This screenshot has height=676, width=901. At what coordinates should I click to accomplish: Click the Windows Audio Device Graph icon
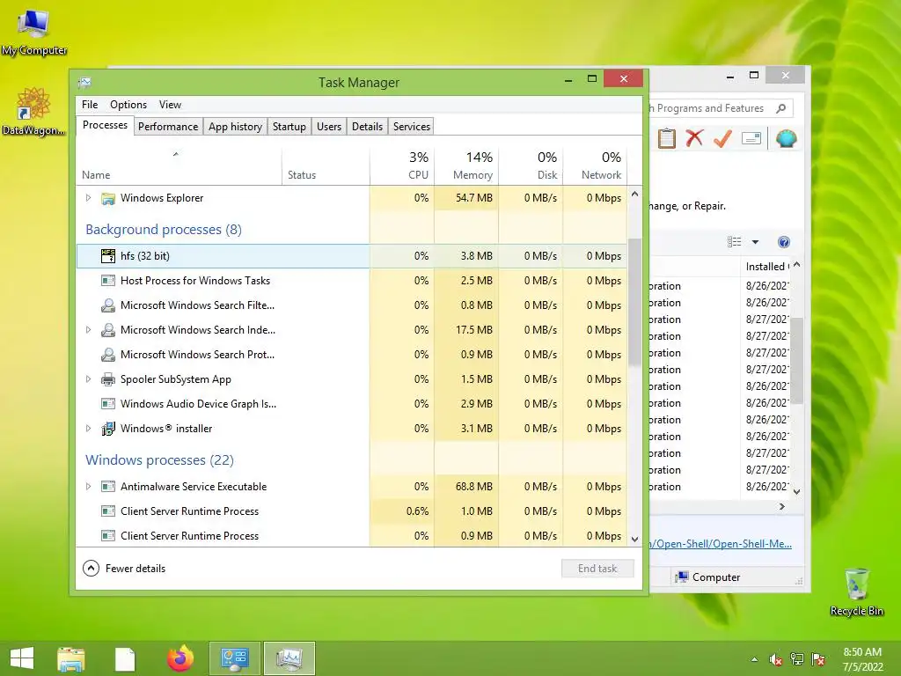pos(108,404)
